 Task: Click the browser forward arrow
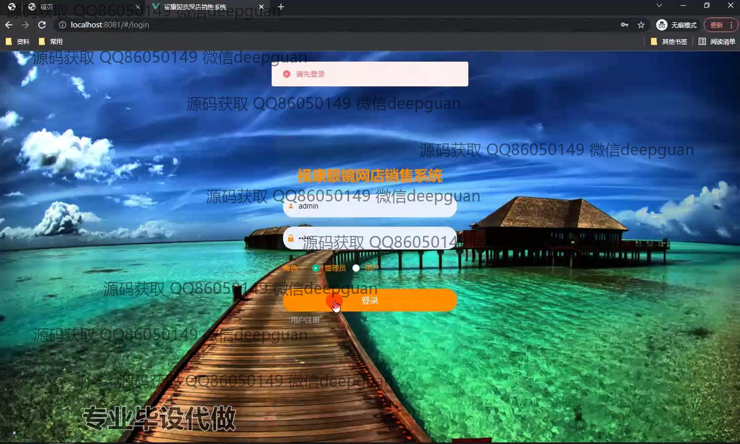[x=25, y=25]
